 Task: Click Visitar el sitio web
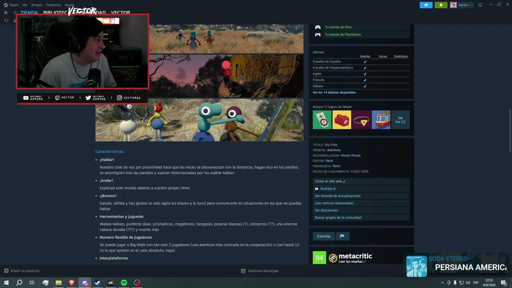point(361,181)
